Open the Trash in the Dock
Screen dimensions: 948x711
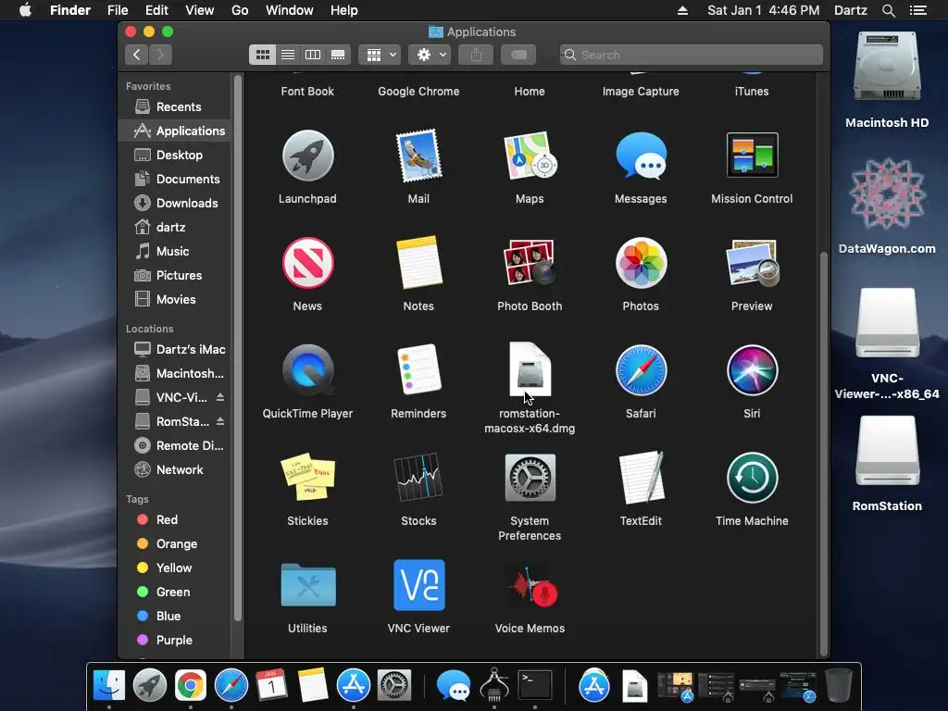tap(839, 685)
